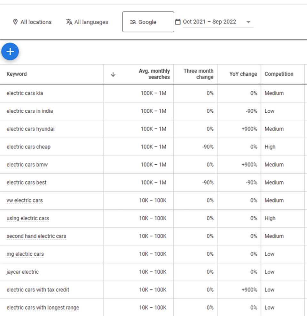Select the vw electric cars keyword

tap(25, 200)
